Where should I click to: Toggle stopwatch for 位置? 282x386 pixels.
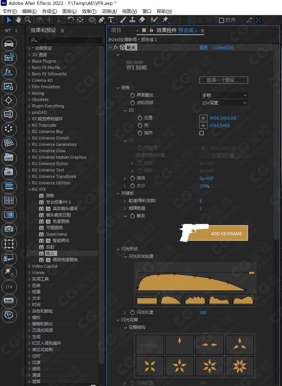click(x=140, y=118)
